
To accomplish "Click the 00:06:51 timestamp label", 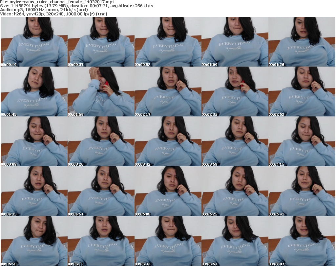I will (x=210, y=264).
